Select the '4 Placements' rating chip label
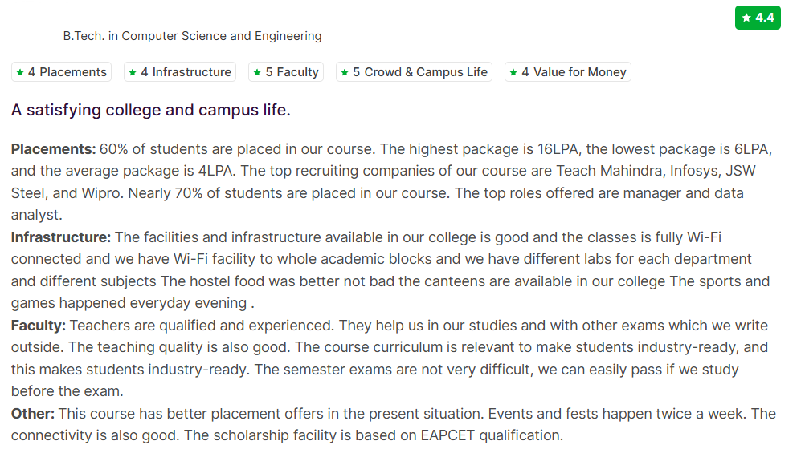Viewport: 801px width, 449px height. click(67, 72)
